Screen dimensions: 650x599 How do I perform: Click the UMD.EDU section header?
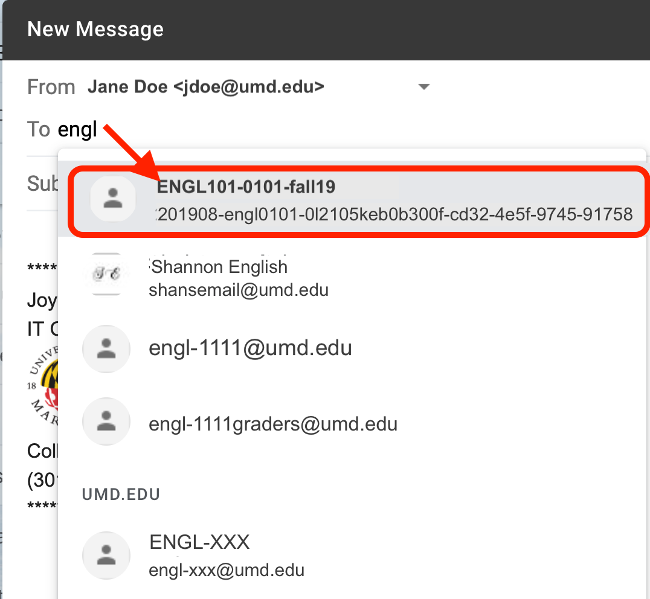[121, 494]
